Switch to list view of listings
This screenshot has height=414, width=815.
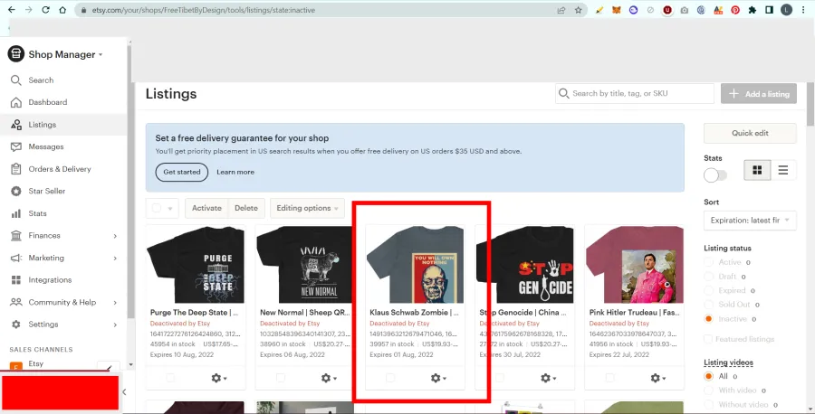pos(783,170)
